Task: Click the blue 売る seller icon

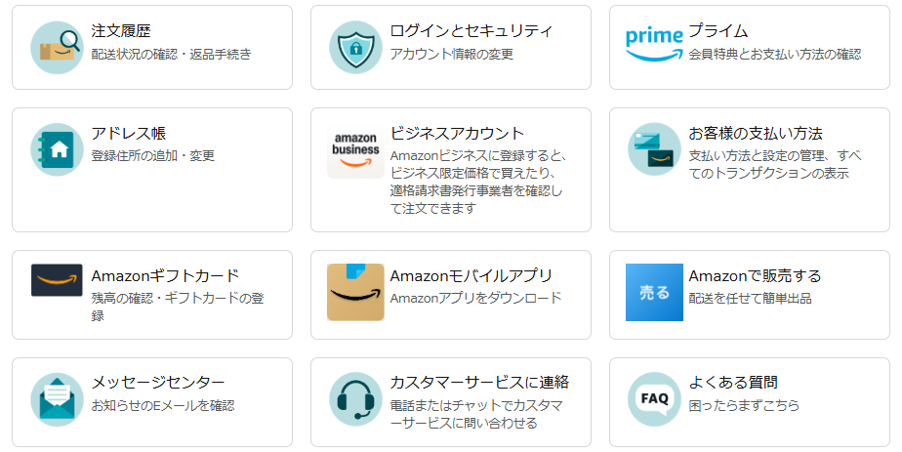Action: point(654,292)
